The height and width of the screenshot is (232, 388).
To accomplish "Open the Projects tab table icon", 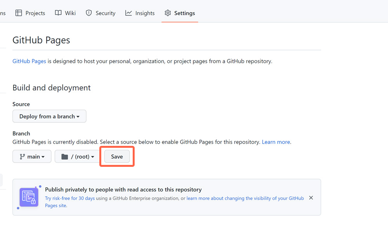I will (19, 13).
